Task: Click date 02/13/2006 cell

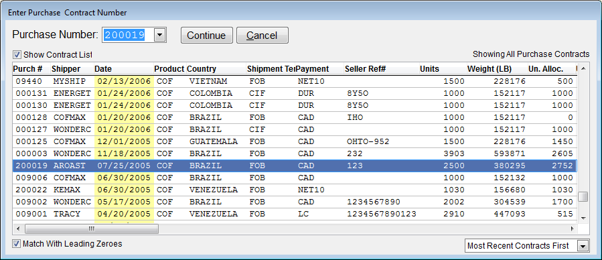Action: click(x=124, y=82)
